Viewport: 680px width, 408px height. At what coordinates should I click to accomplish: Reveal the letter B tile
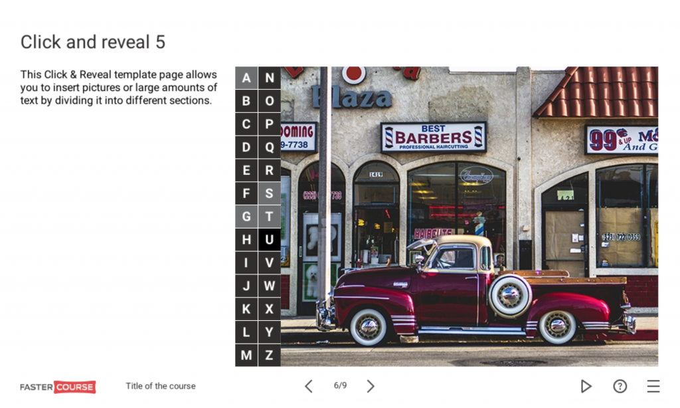246,101
